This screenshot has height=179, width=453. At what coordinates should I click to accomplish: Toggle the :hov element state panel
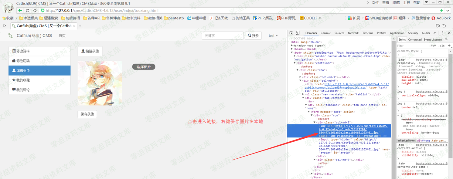point(432,46)
